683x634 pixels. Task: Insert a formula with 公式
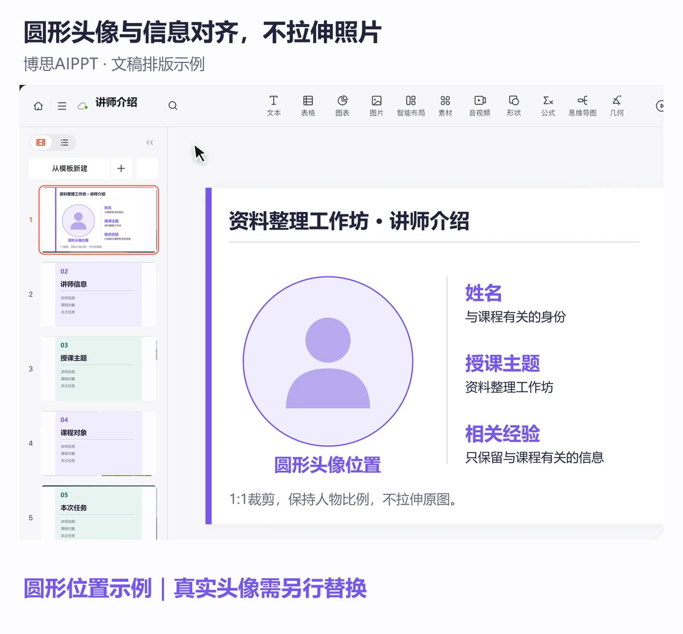pyautogui.click(x=548, y=106)
